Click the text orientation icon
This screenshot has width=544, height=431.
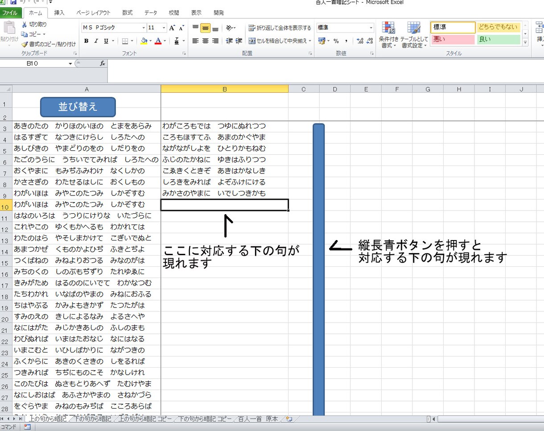click(230, 28)
